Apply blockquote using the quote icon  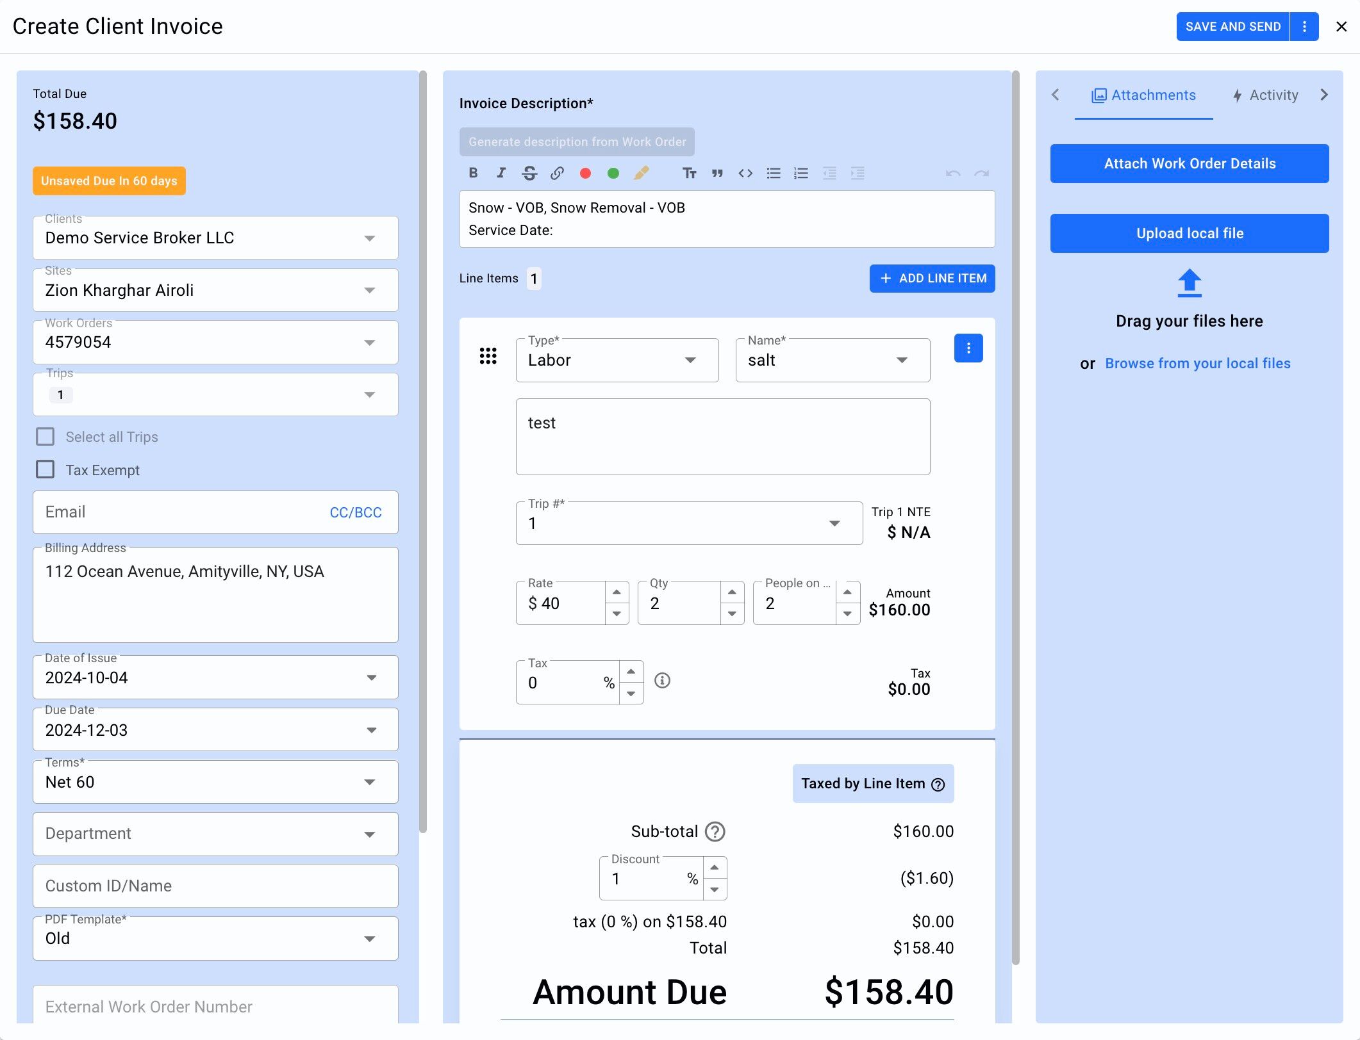click(x=717, y=173)
